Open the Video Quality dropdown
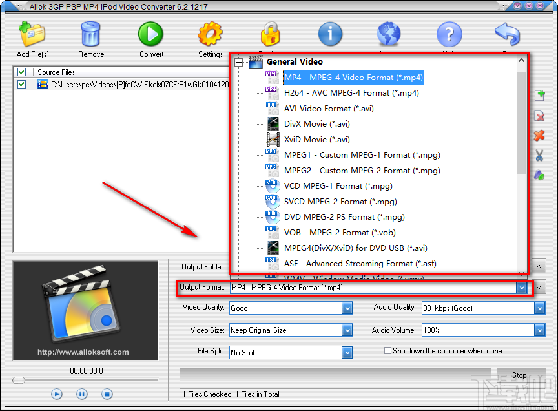 [347, 308]
